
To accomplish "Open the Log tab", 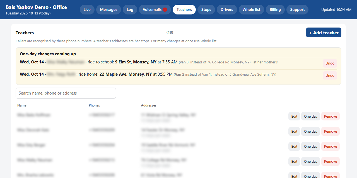I will 130,9.
